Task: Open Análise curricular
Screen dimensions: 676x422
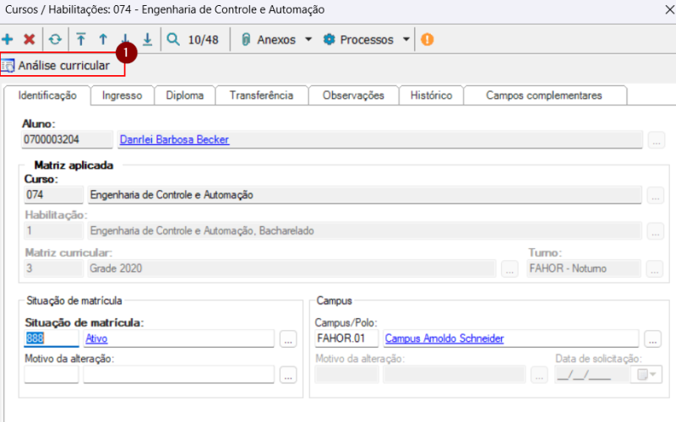Action: click(57, 65)
